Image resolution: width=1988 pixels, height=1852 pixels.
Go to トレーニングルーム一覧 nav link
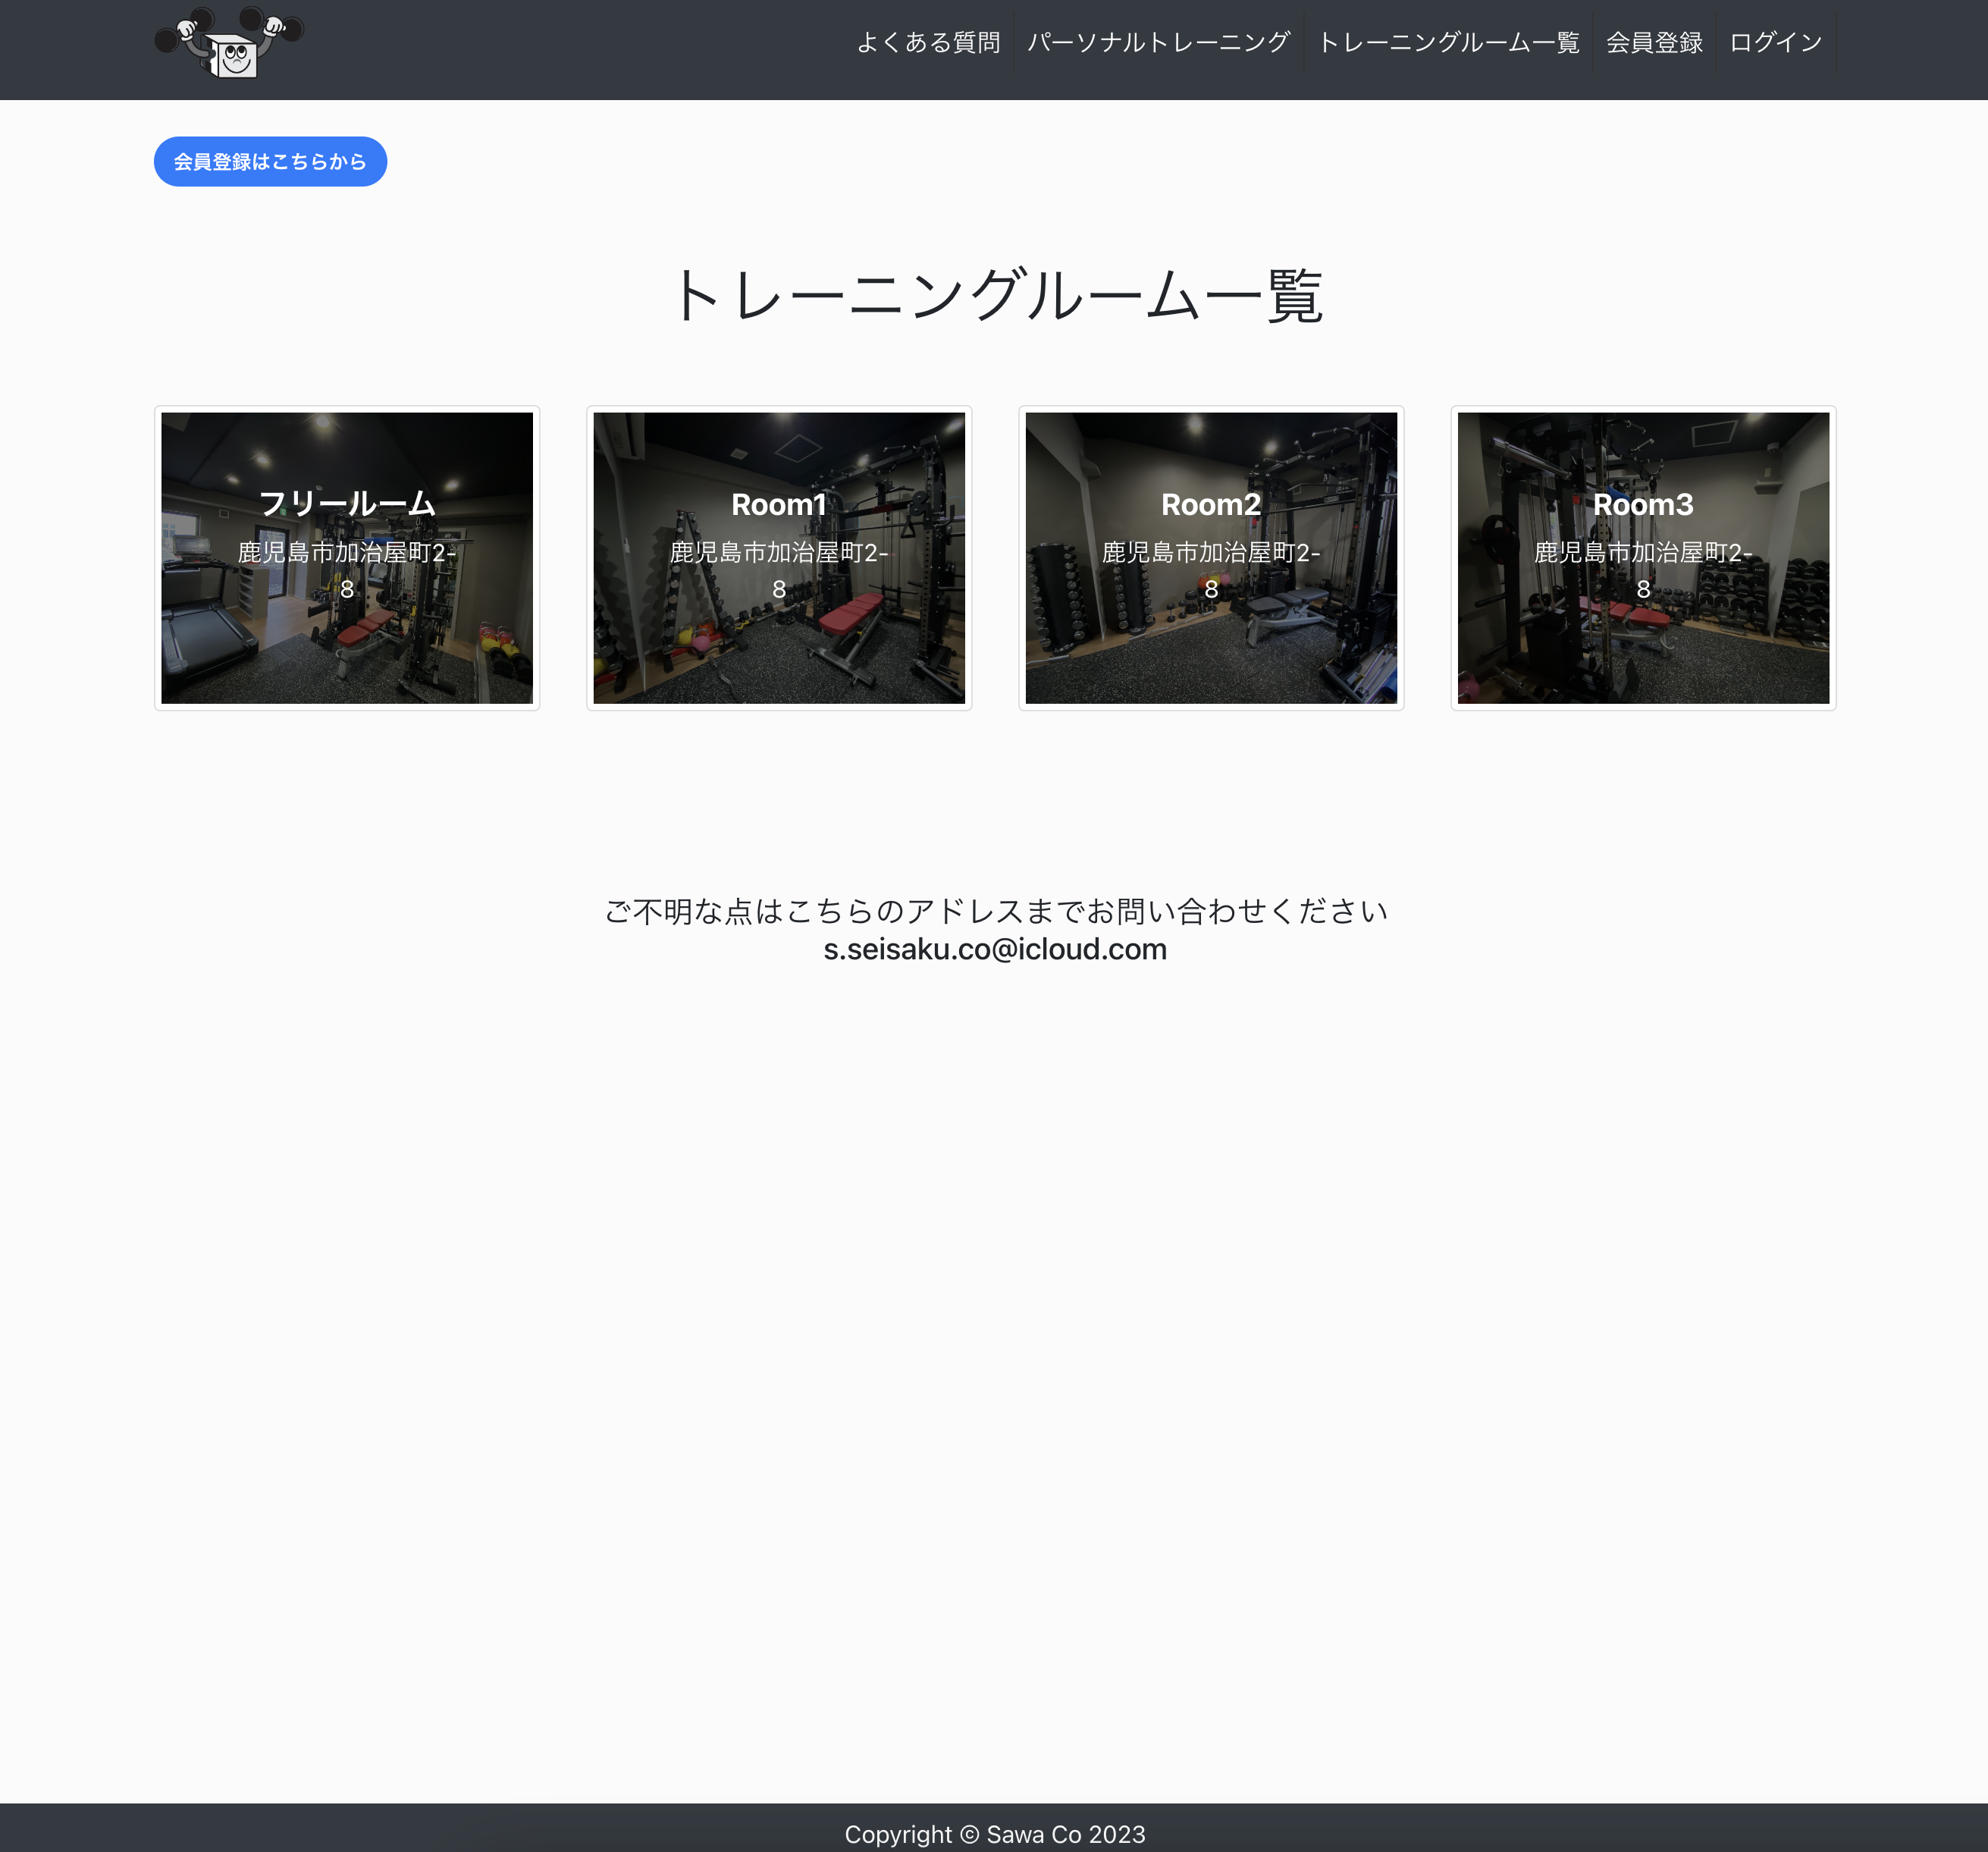(x=1448, y=42)
